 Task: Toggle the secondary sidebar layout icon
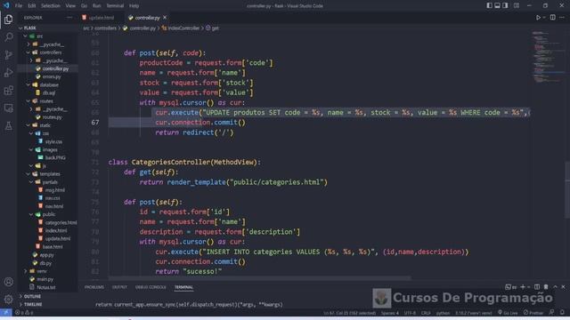point(505,5)
